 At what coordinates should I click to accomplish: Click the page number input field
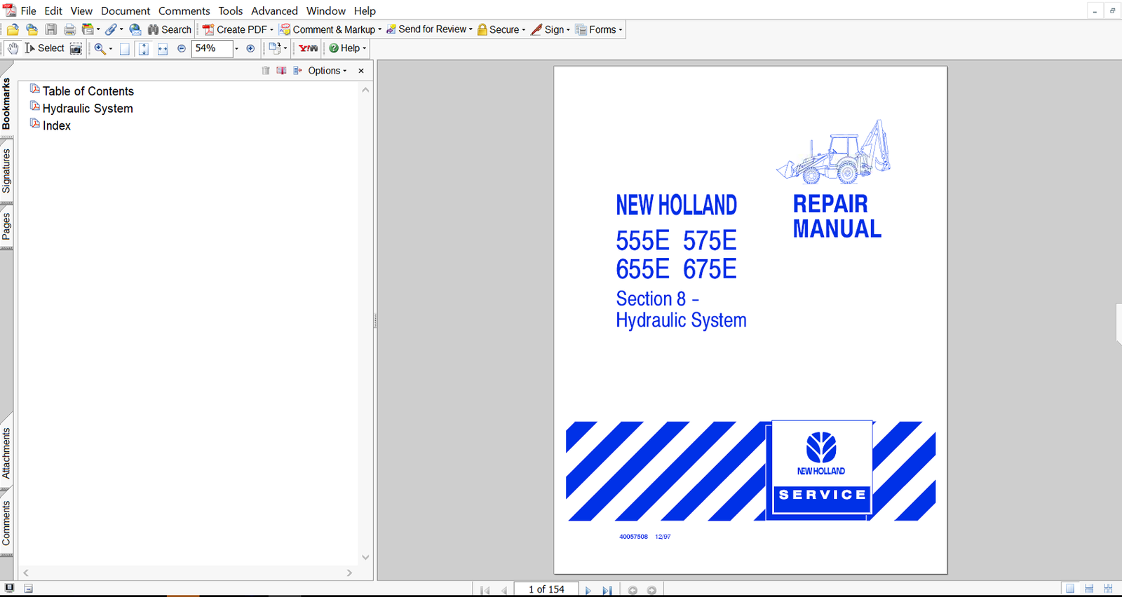click(x=546, y=589)
